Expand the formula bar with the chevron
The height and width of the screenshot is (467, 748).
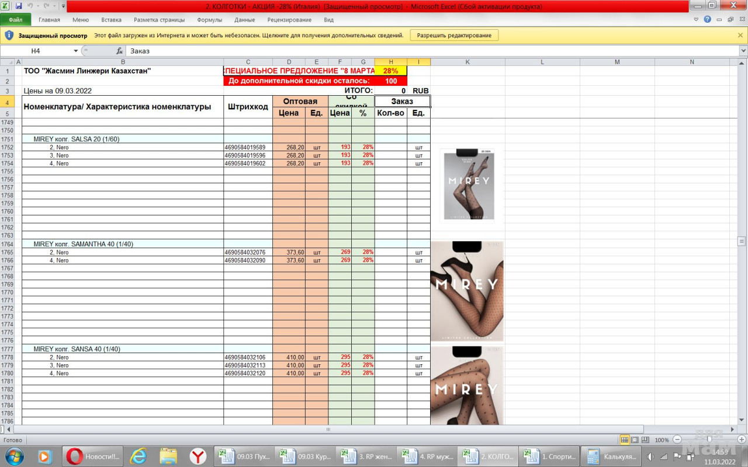click(743, 51)
